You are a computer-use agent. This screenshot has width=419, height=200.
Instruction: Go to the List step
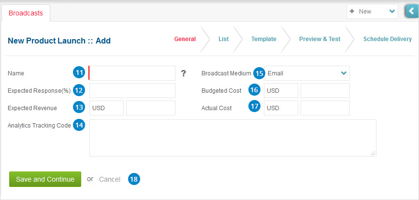[x=223, y=39]
